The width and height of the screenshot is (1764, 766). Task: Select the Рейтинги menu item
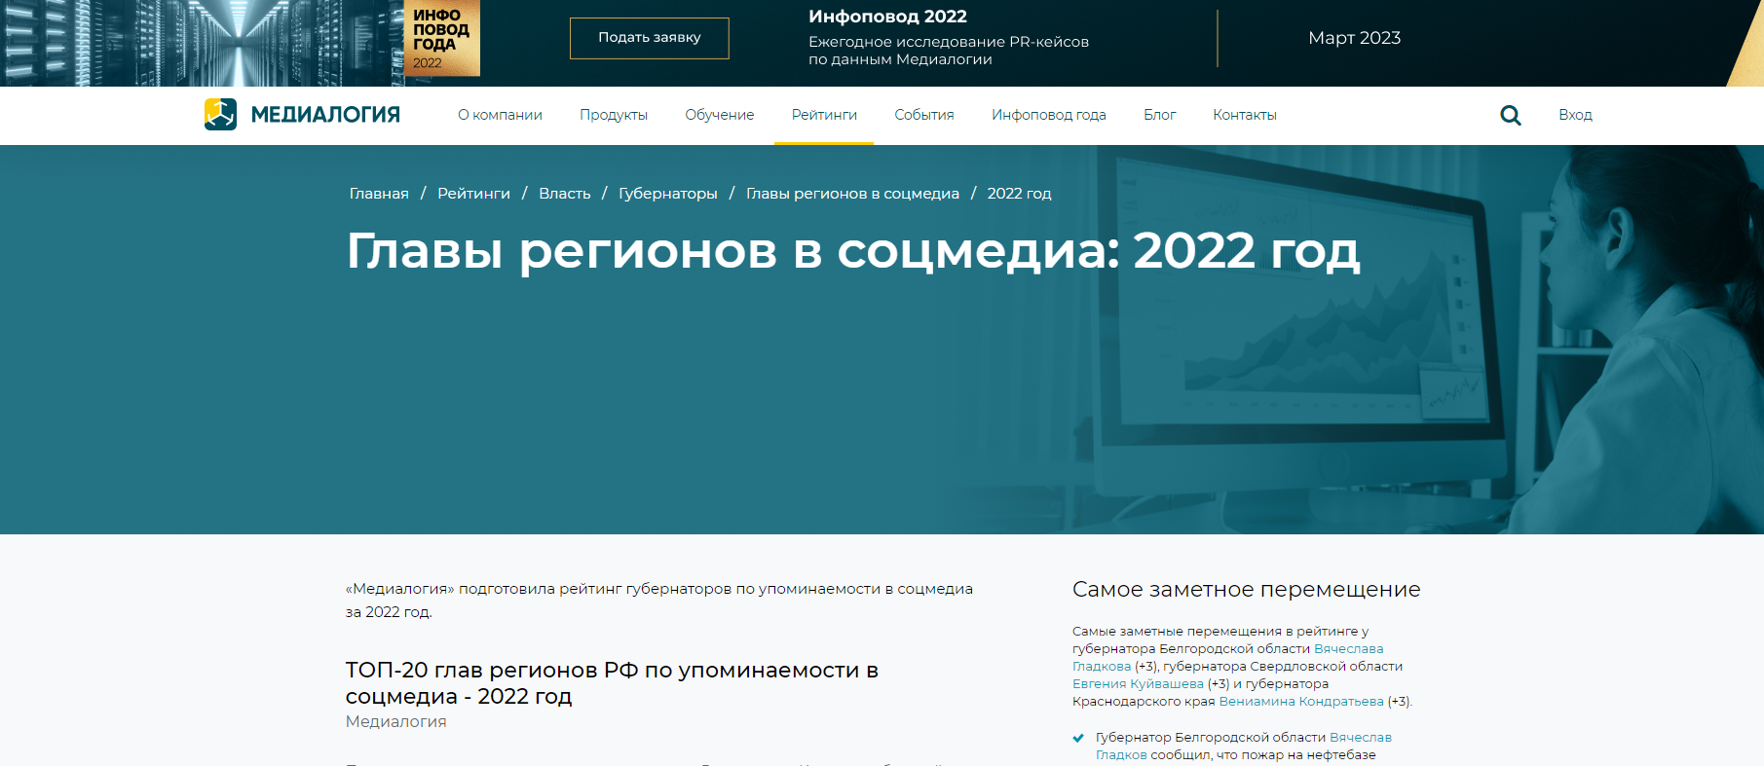click(824, 115)
